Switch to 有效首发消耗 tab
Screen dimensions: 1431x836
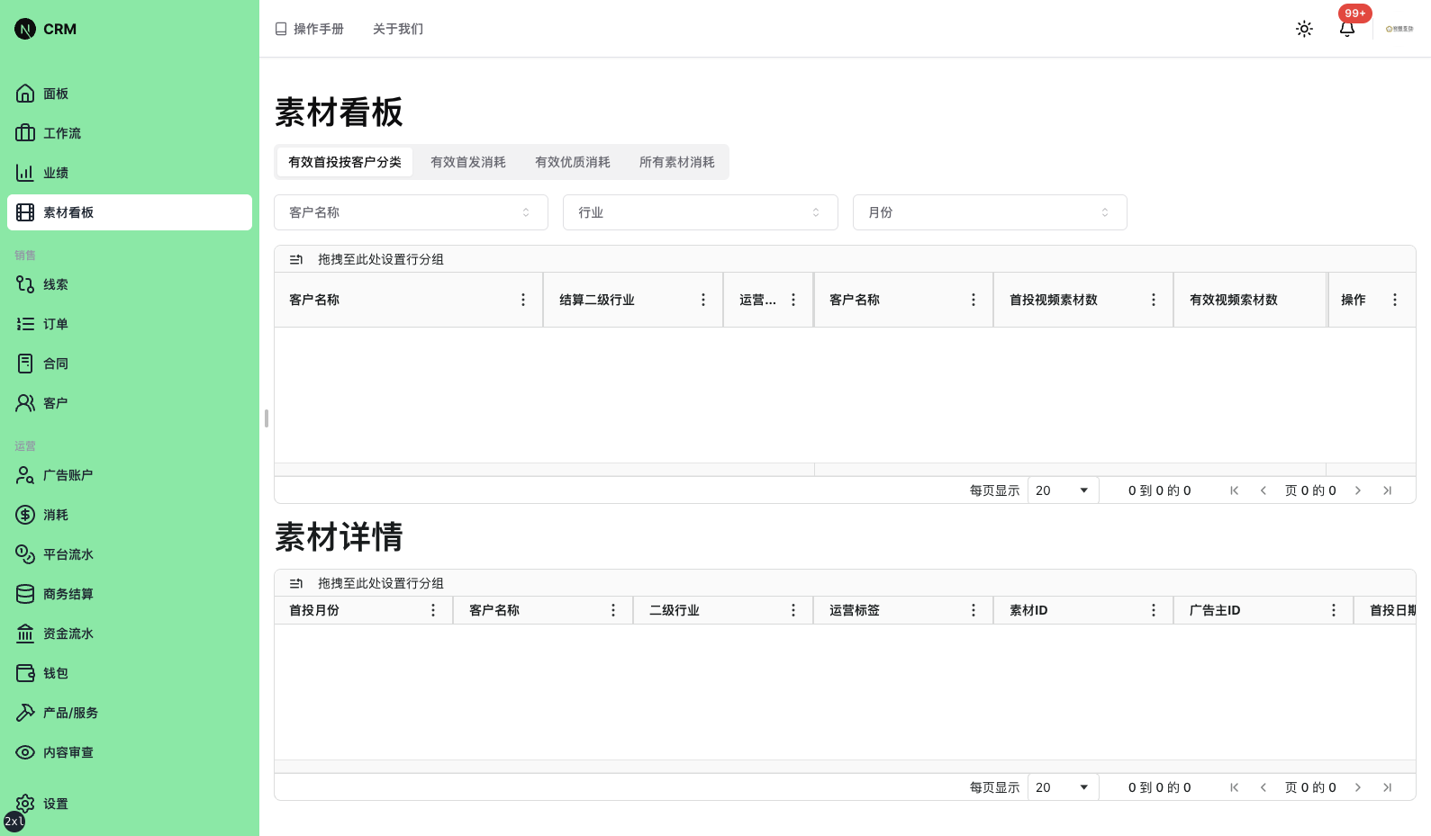[467, 162]
